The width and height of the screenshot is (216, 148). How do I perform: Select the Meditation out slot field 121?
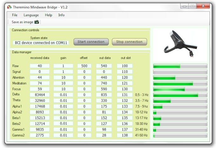[x=125, y=83]
